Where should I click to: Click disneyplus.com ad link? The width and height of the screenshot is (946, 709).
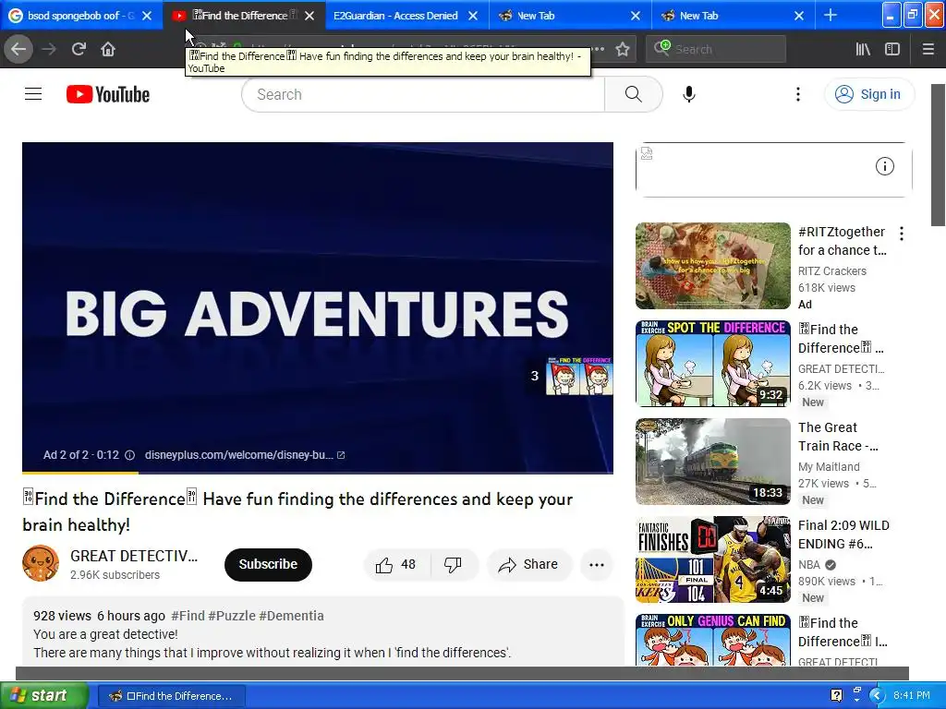244,455
